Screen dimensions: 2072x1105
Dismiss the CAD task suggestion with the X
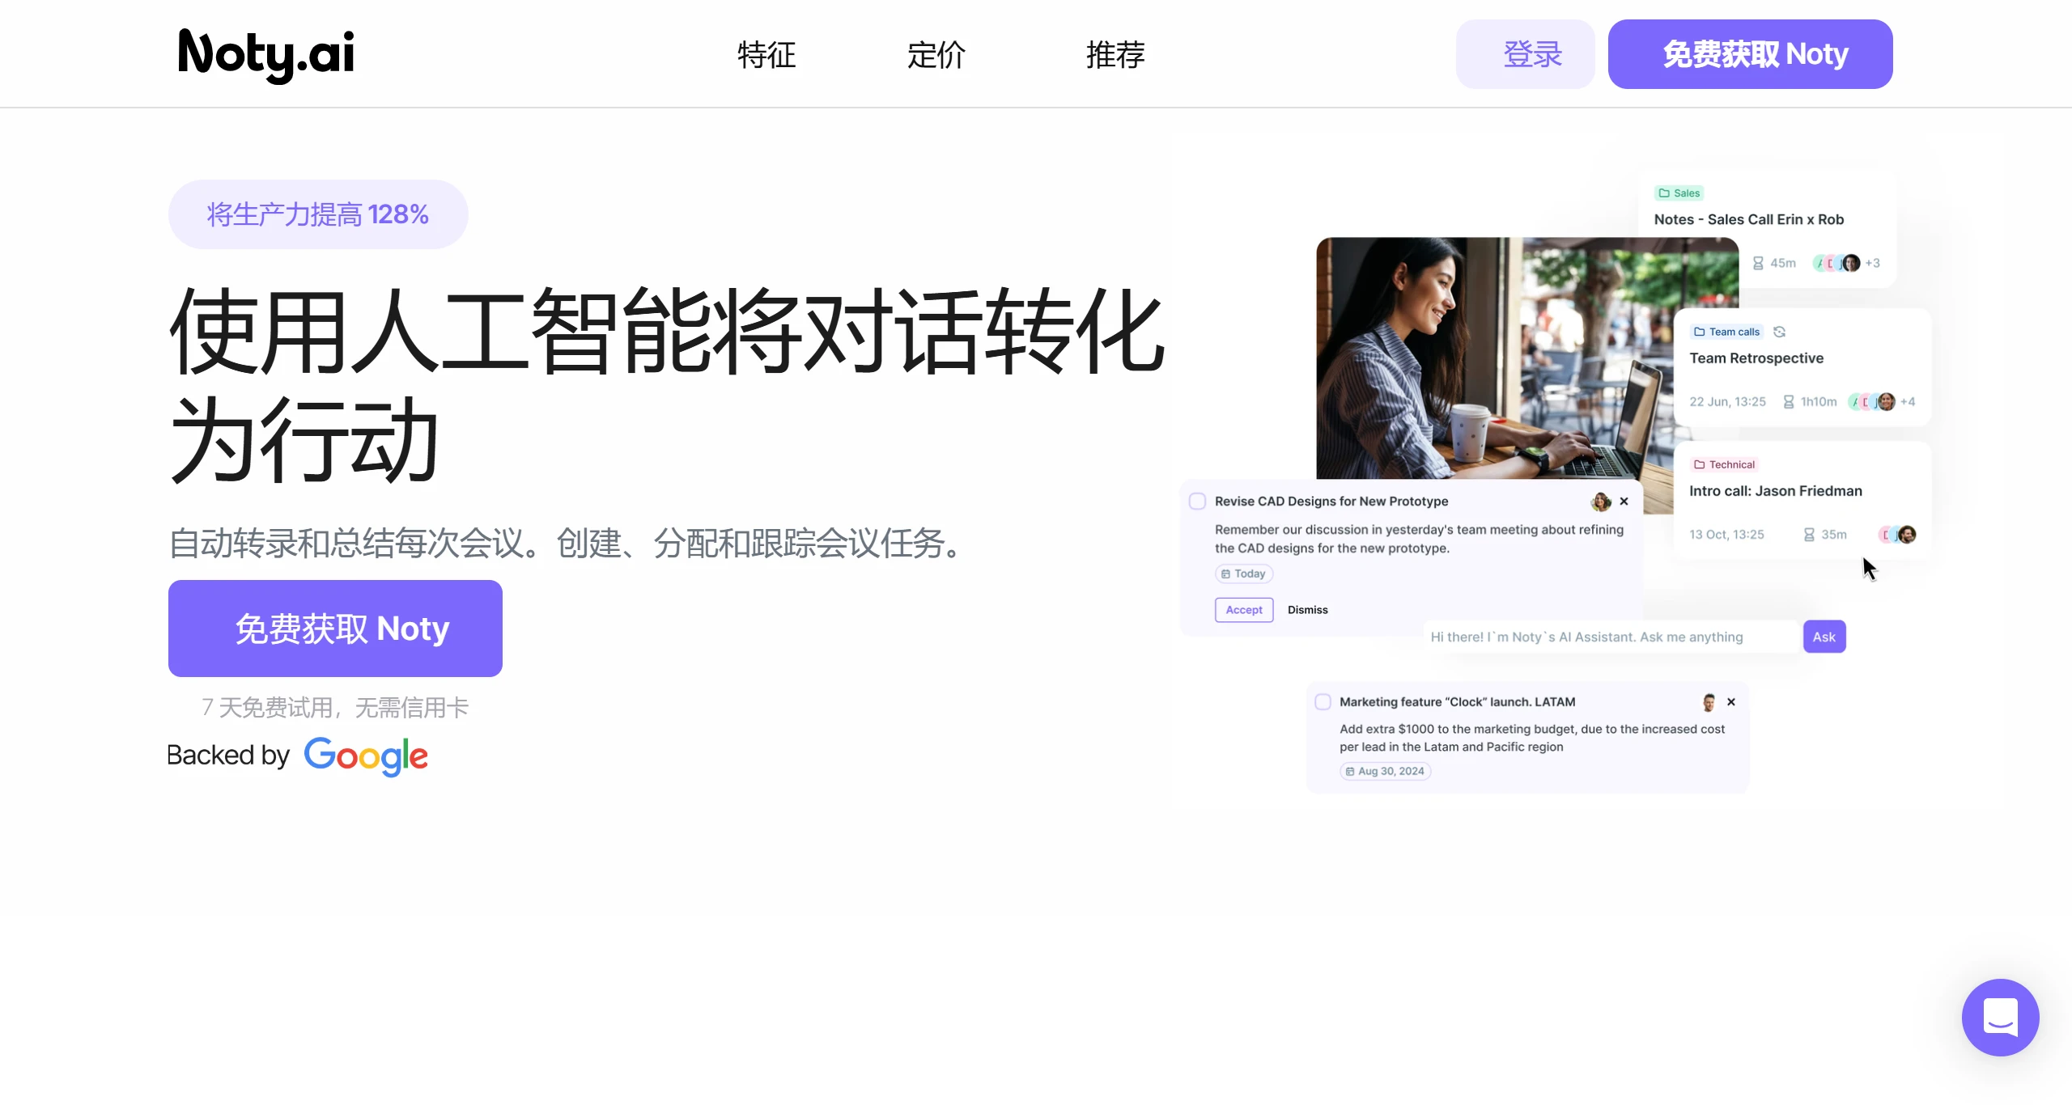coord(1624,502)
